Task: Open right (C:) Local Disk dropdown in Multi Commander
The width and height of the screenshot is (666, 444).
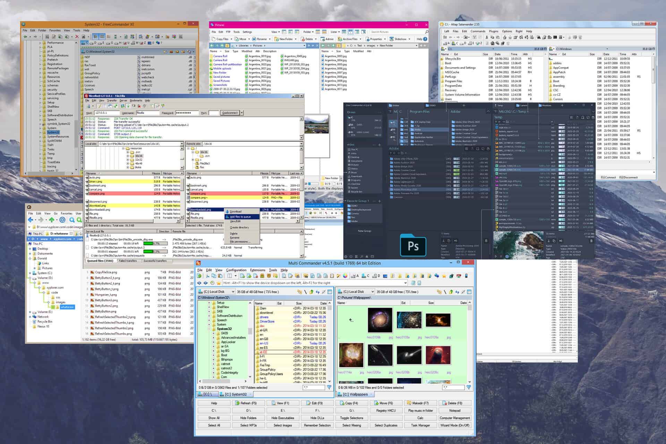Action: 372,292
